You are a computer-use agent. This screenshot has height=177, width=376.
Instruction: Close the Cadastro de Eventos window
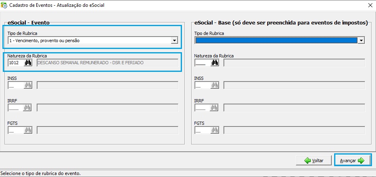[370, 5]
